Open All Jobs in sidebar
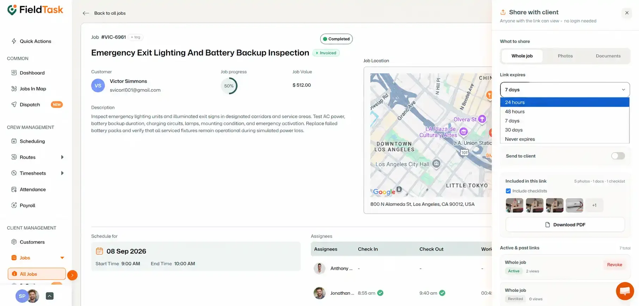This screenshot has height=306, width=639. tap(37, 274)
